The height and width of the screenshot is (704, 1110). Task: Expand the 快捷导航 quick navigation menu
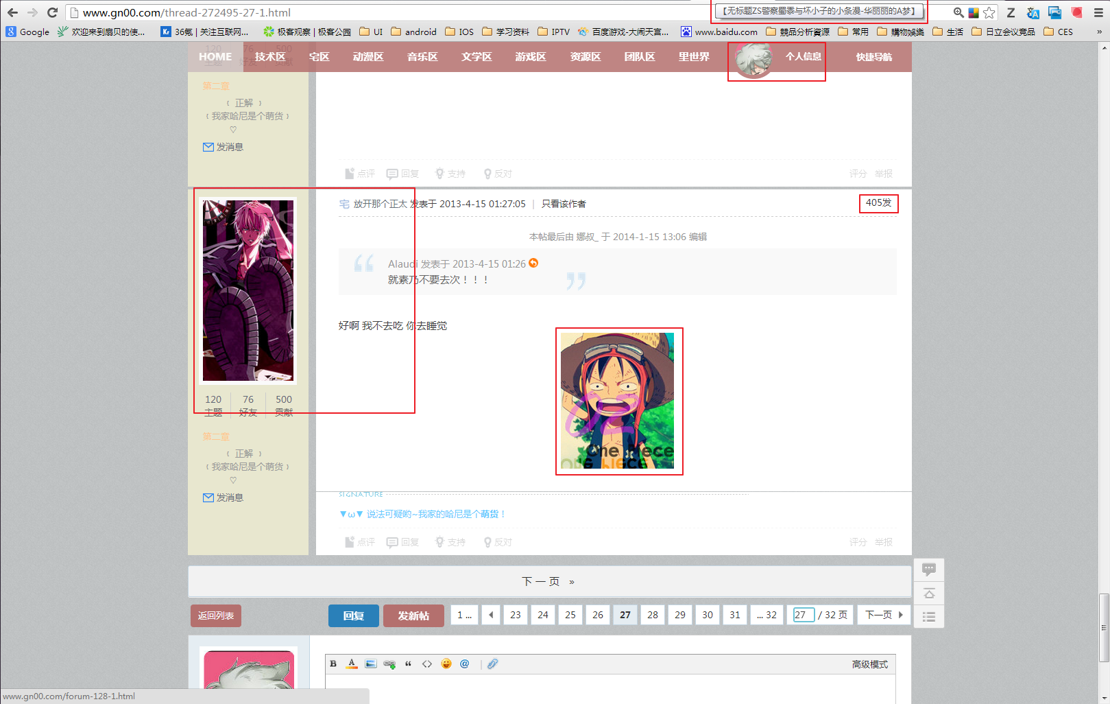tap(873, 57)
